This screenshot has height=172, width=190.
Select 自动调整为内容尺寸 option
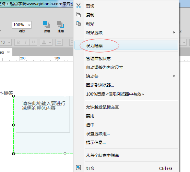(126, 68)
